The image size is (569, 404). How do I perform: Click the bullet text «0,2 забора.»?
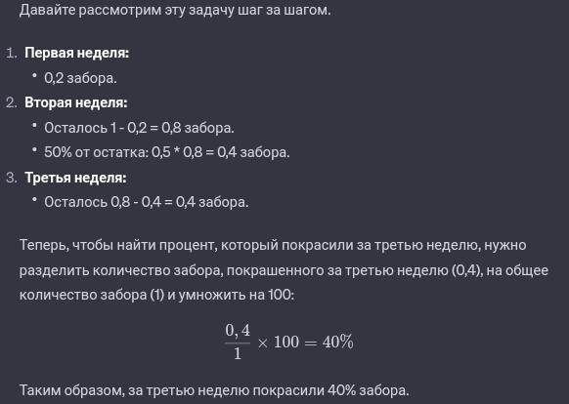(80, 78)
